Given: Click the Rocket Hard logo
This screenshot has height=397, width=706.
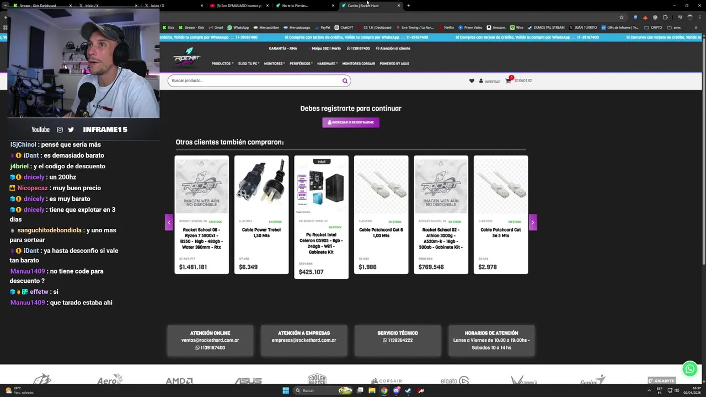Looking at the screenshot, I should pos(186,57).
